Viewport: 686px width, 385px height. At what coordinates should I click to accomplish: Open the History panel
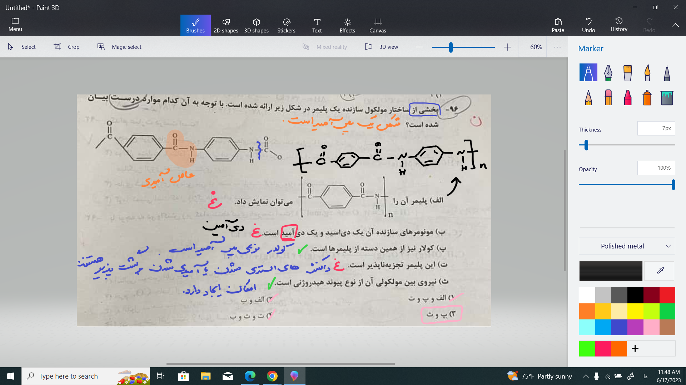619,25
